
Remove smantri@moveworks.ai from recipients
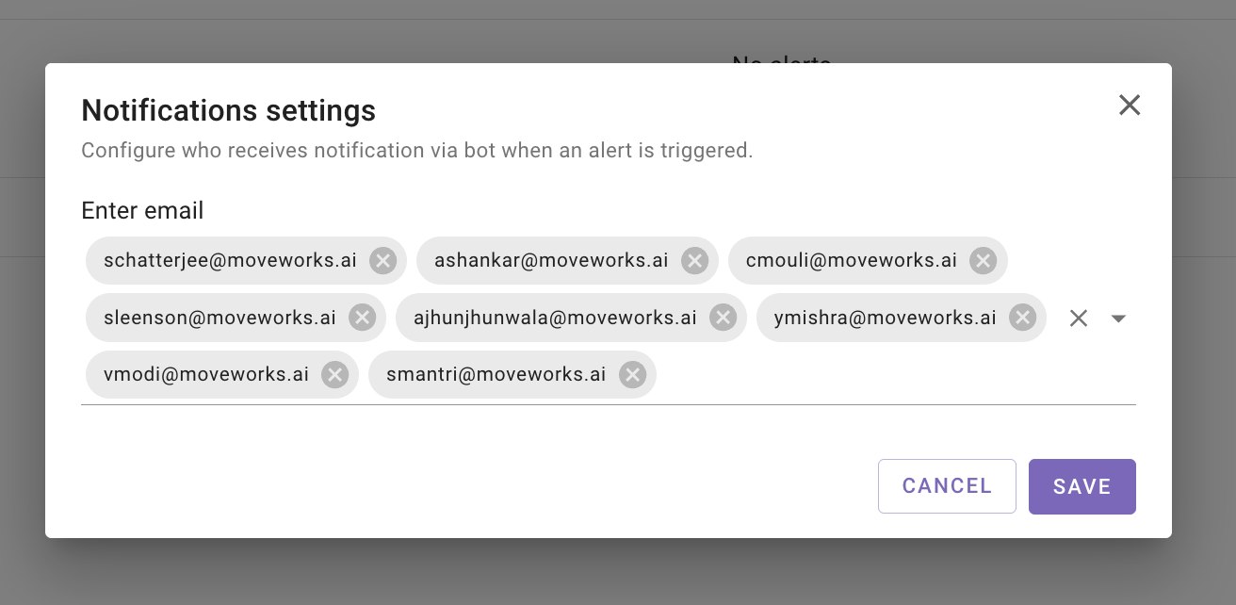tap(632, 375)
